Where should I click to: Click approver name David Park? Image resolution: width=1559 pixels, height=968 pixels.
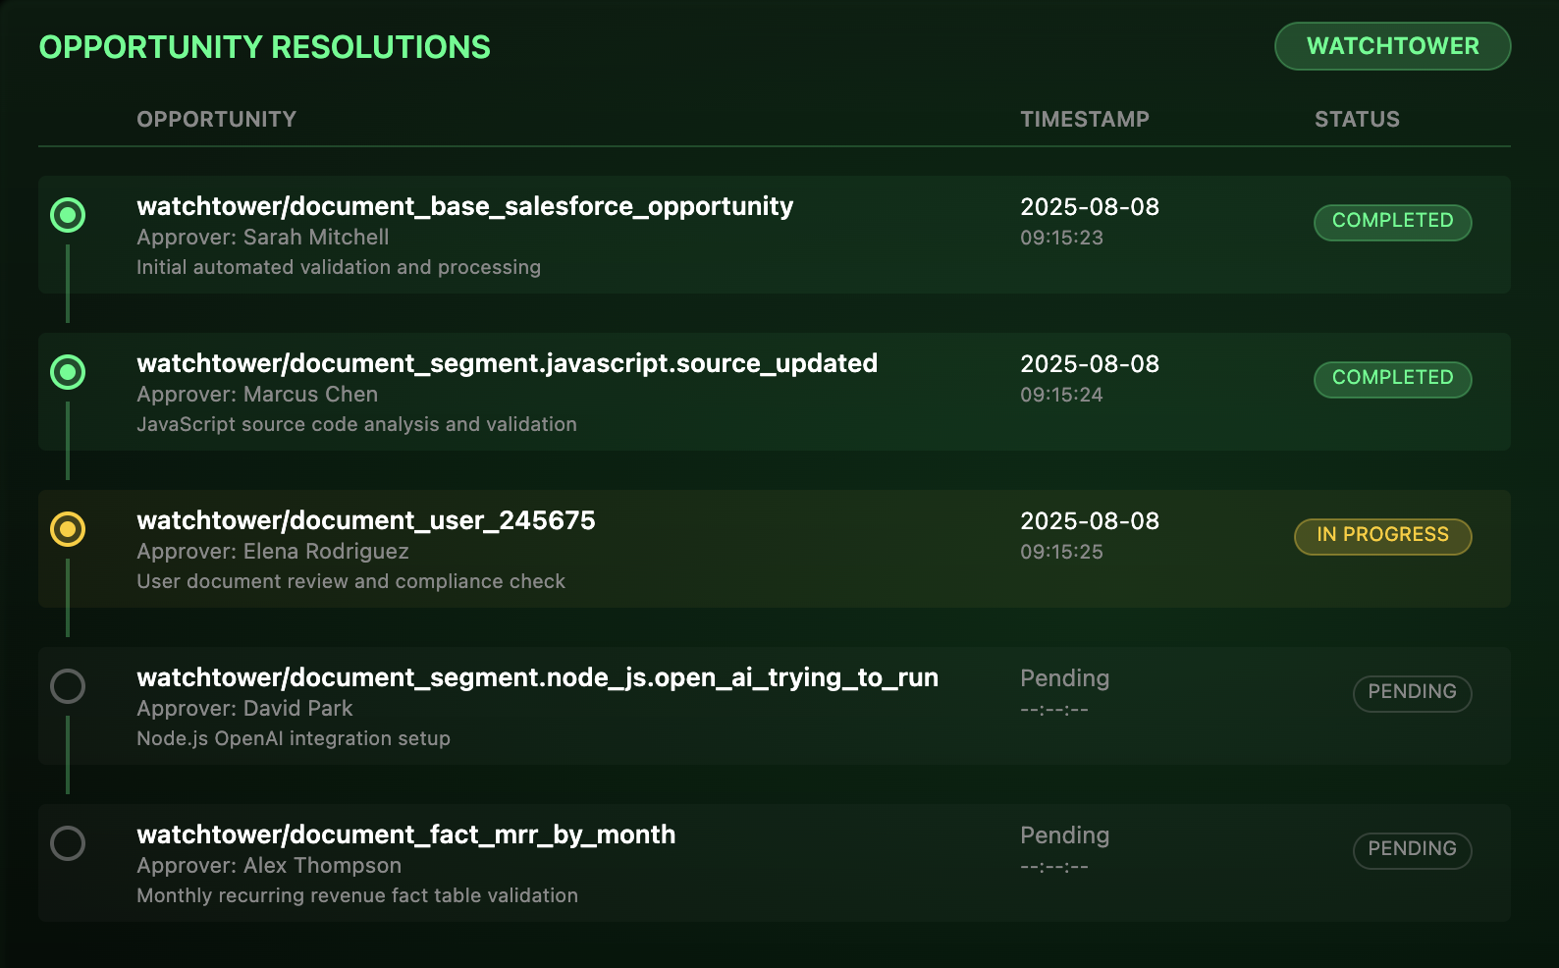(x=297, y=709)
